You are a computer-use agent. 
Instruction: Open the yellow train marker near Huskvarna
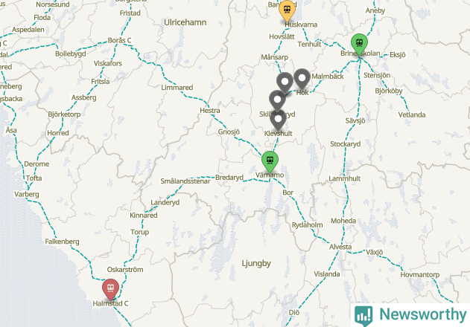[287, 10]
